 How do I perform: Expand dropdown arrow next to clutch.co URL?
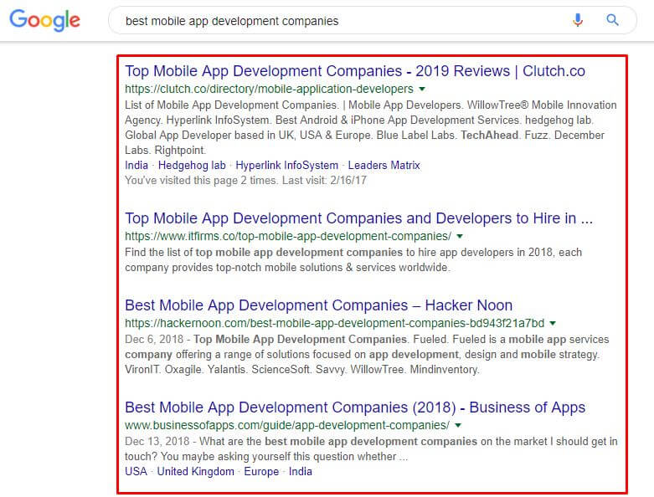click(x=422, y=89)
